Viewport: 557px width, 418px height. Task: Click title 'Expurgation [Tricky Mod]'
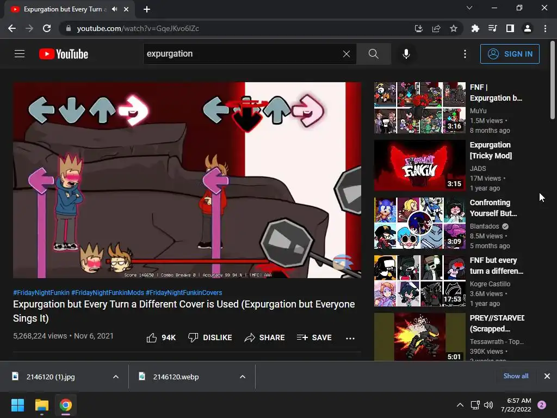pyautogui.click(x=491, y=150)
